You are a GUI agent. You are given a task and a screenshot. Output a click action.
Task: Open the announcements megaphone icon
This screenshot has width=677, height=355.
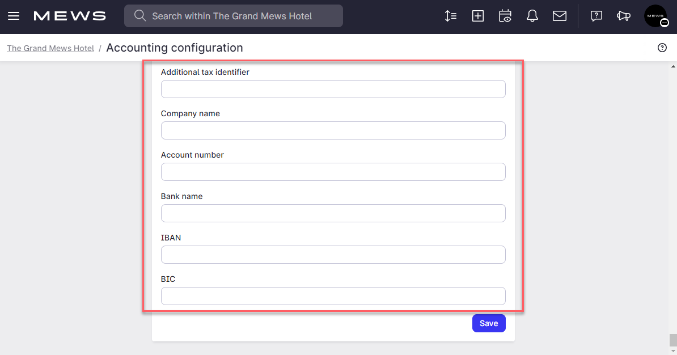tap(623, 16)
